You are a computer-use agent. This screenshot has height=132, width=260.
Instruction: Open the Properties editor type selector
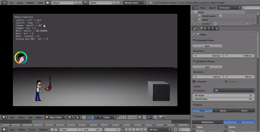[195, 29]
